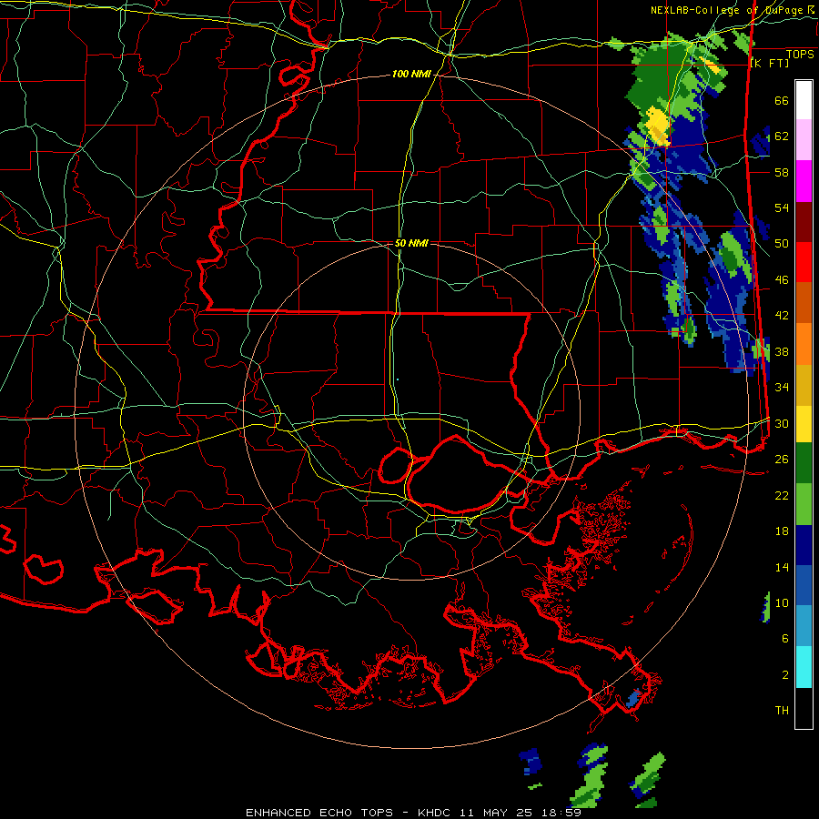This screenshot has width=819, height=819.
Task: Select the dark orange legend swatch
Action: [804, 303]
